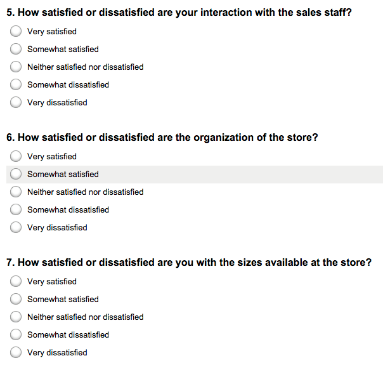The width and height of the screenshot is (383, 370).
Task: Mark Very dissatisfied for store organization
Action: tap(16, 227)
